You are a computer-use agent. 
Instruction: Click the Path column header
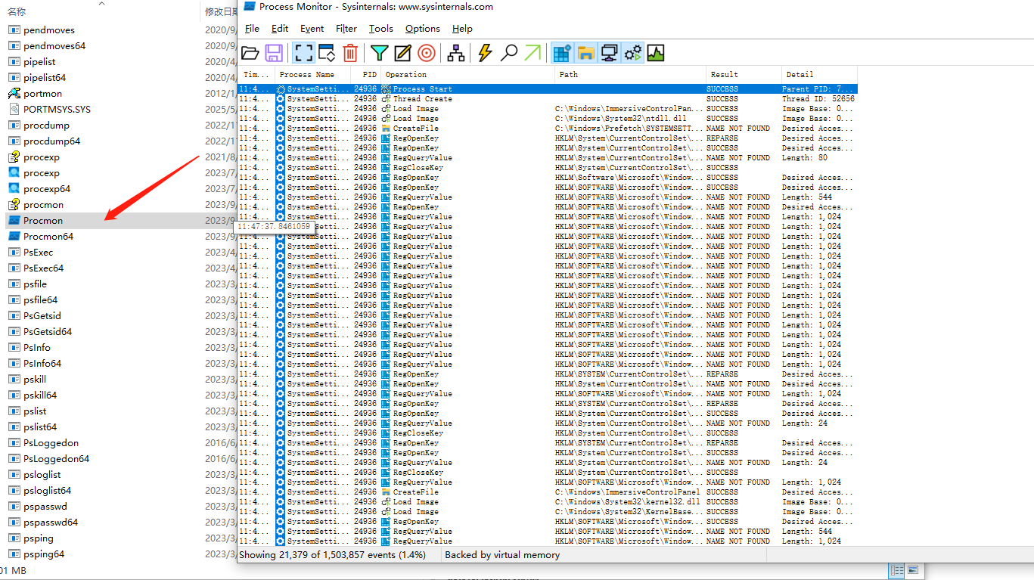[630, 75]
